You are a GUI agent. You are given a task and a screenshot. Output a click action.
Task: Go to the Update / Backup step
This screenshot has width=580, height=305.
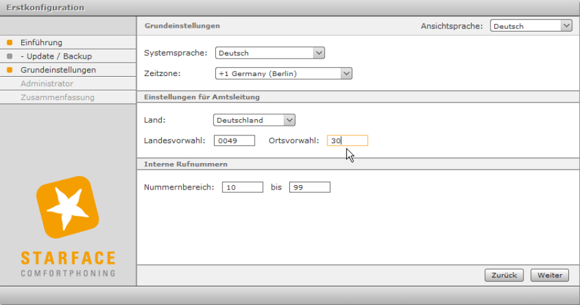tap(68, 56)
